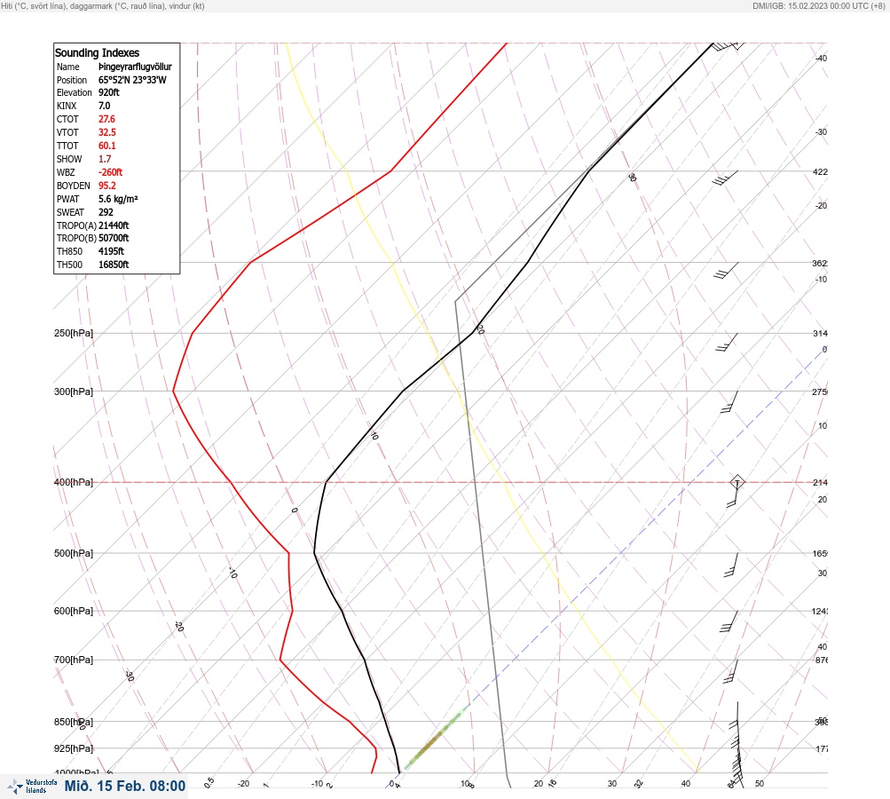This screenshot has height=799, width=890.
Task: Click the 700[hPa] pressure label
Action: [x=74, y=660]
